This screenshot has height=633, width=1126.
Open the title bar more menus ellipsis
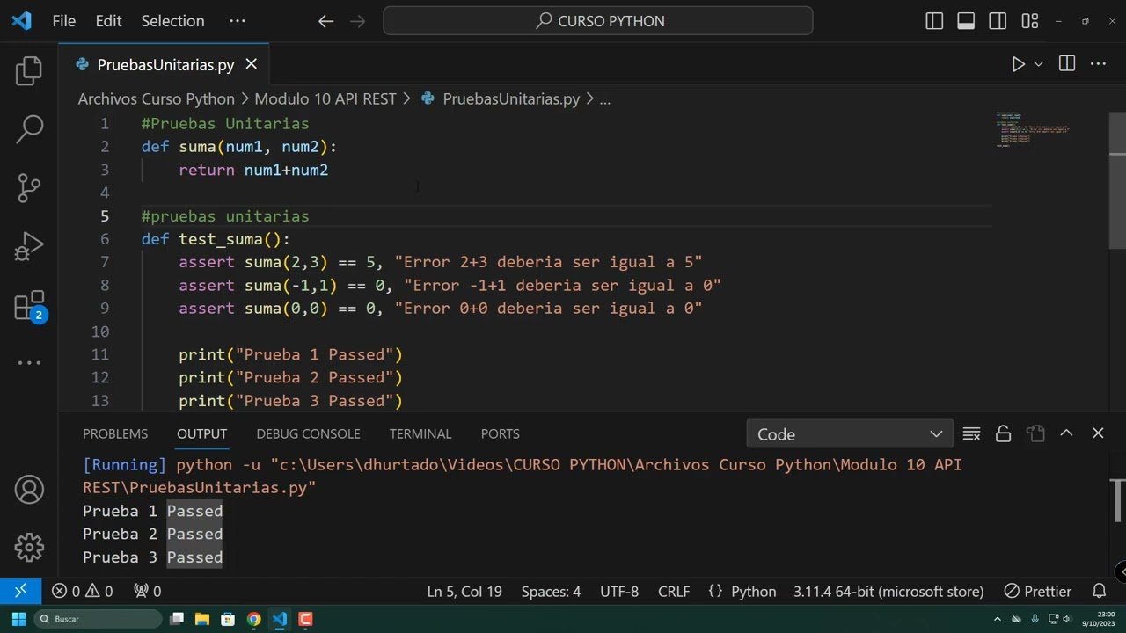pyautogui.click(x=238, y=21)
